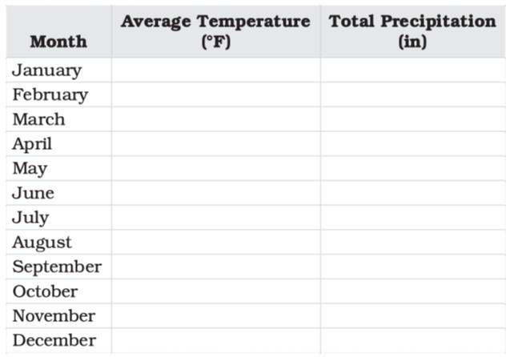Select the April row label
This screenshot has height=357, width=510.
point(32,144)
